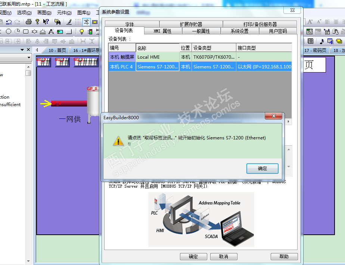Screen dimensions: 345x265
Task: Click the 名称 column header
Action: point(158,48)
